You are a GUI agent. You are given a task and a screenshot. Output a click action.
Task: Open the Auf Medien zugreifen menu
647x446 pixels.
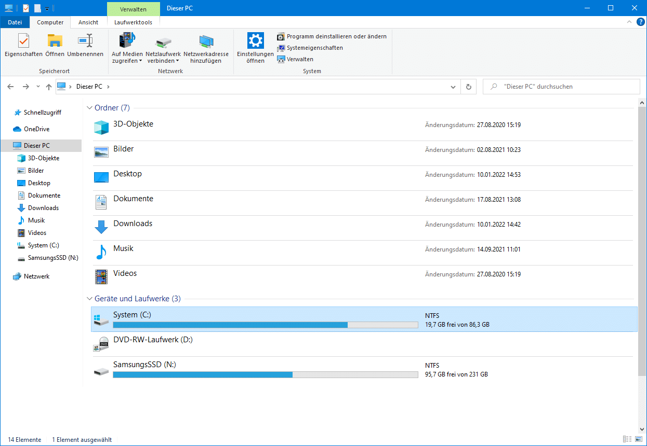tap(127, 48)
